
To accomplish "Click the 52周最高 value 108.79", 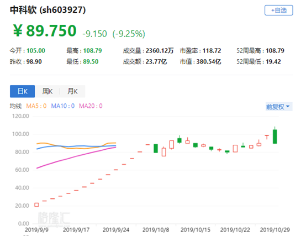I will [x=275, y=51].
